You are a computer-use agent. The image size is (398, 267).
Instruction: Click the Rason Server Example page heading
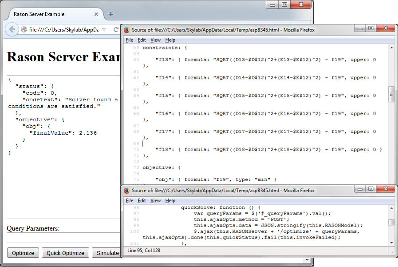click(63, 57)
